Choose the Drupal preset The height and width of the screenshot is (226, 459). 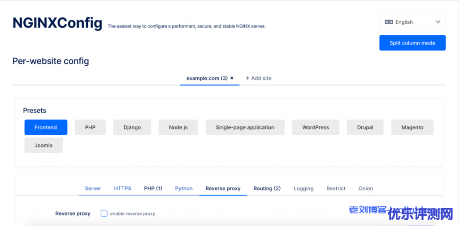[365, 127]
